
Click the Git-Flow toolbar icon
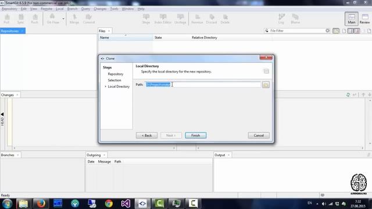coord(53,19)
